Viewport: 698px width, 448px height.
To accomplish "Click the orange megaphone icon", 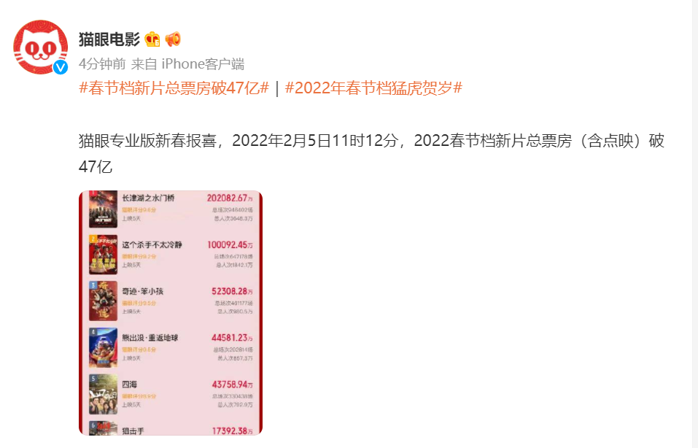I will click(173, 39).
